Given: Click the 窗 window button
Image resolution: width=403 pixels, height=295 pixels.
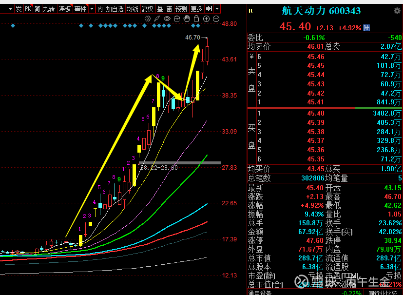Looking at the screenshot, I should (x=169, y=9).
